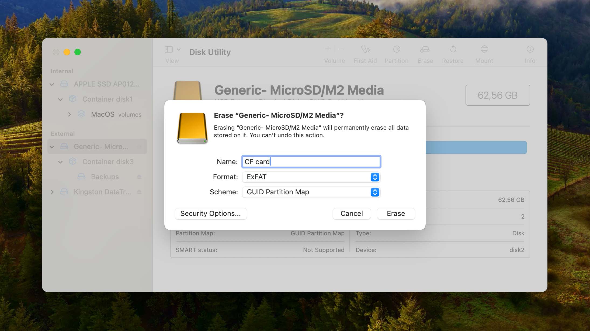This screenshot has width=590, height=331.
Task: Zoom the Disk Utility window with green button
Action: click(78, 52)
